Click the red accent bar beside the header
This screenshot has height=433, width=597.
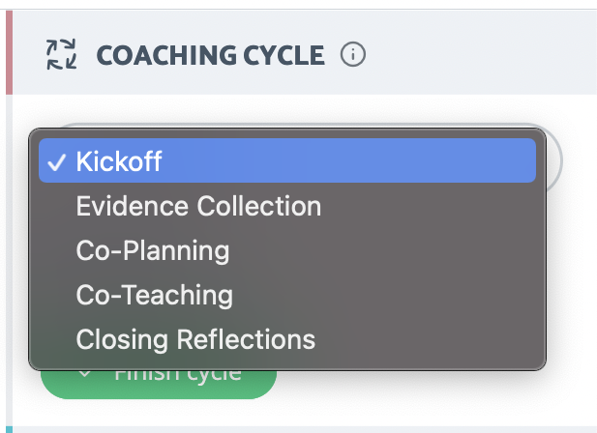tap(9, 52)
